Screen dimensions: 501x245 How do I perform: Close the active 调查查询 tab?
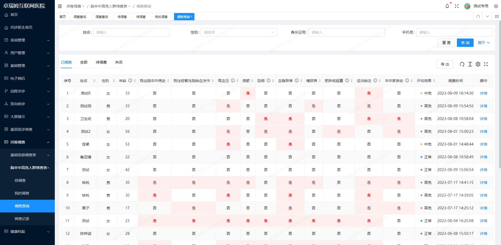191,16
